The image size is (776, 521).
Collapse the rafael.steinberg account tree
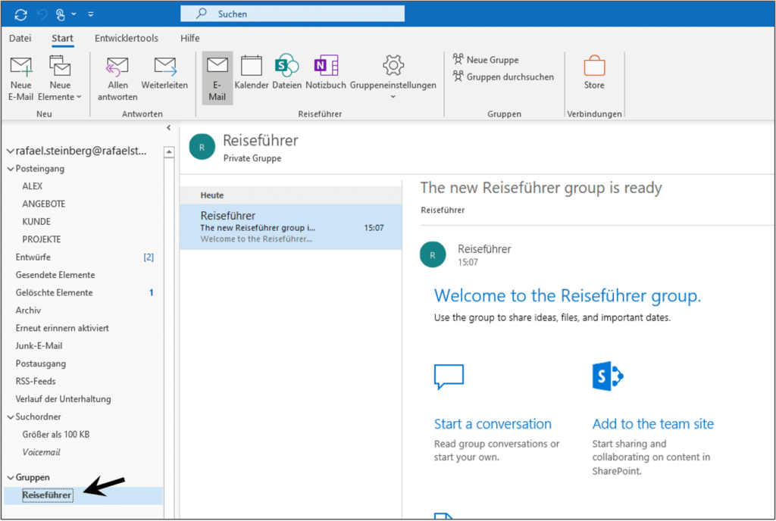pos(10,151)
